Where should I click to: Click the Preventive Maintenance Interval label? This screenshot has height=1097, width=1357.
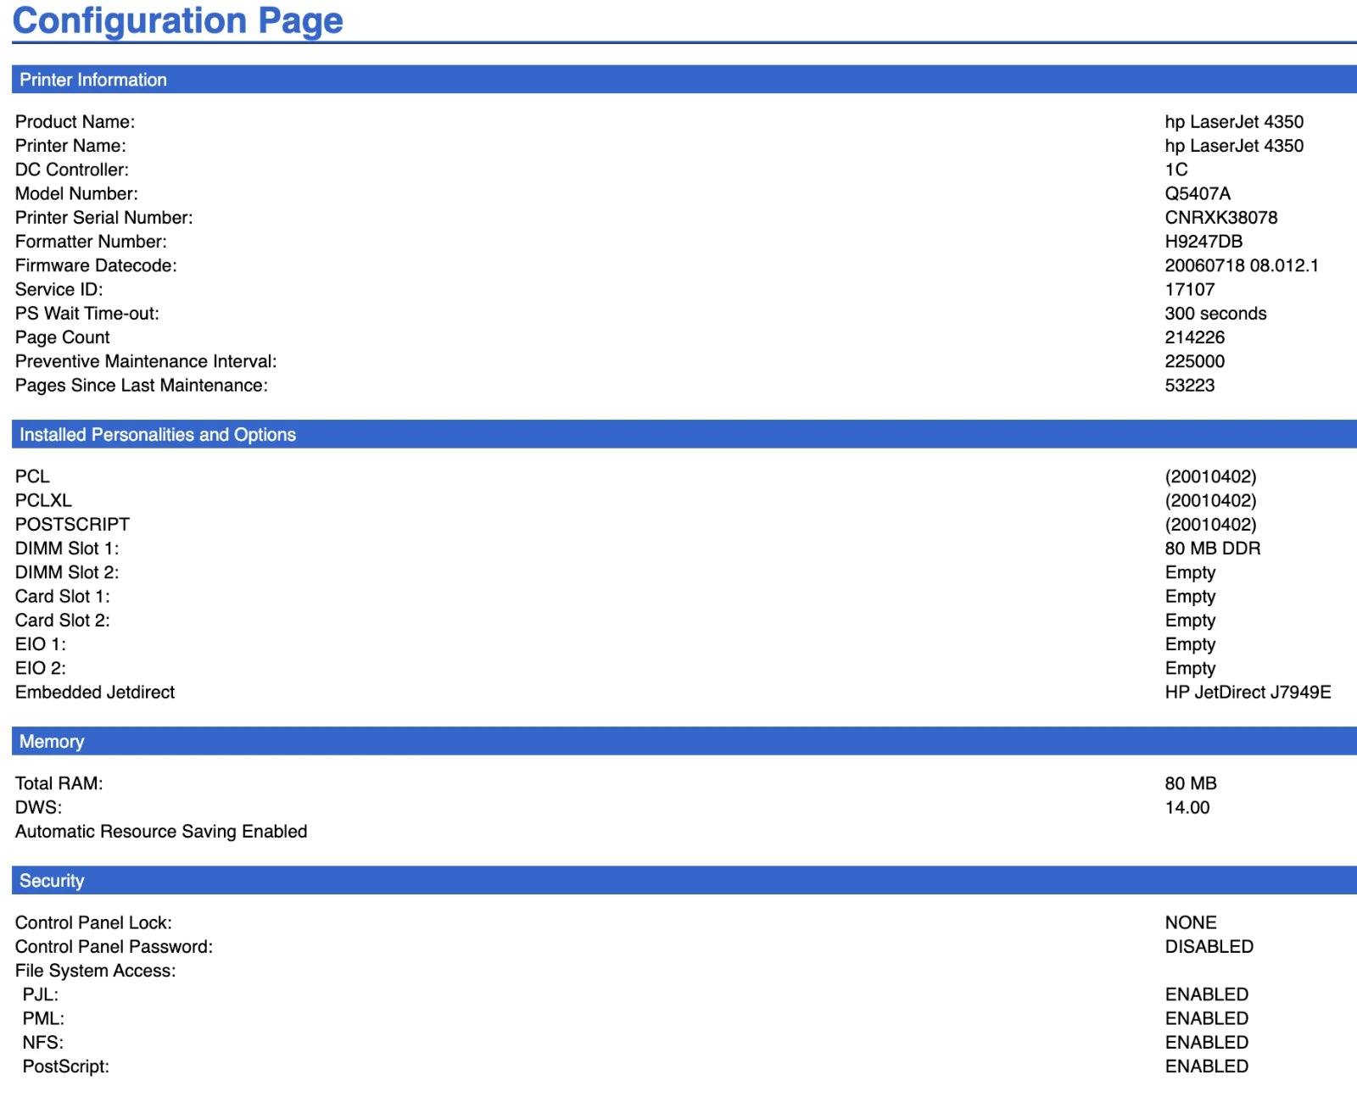(146, 361)
